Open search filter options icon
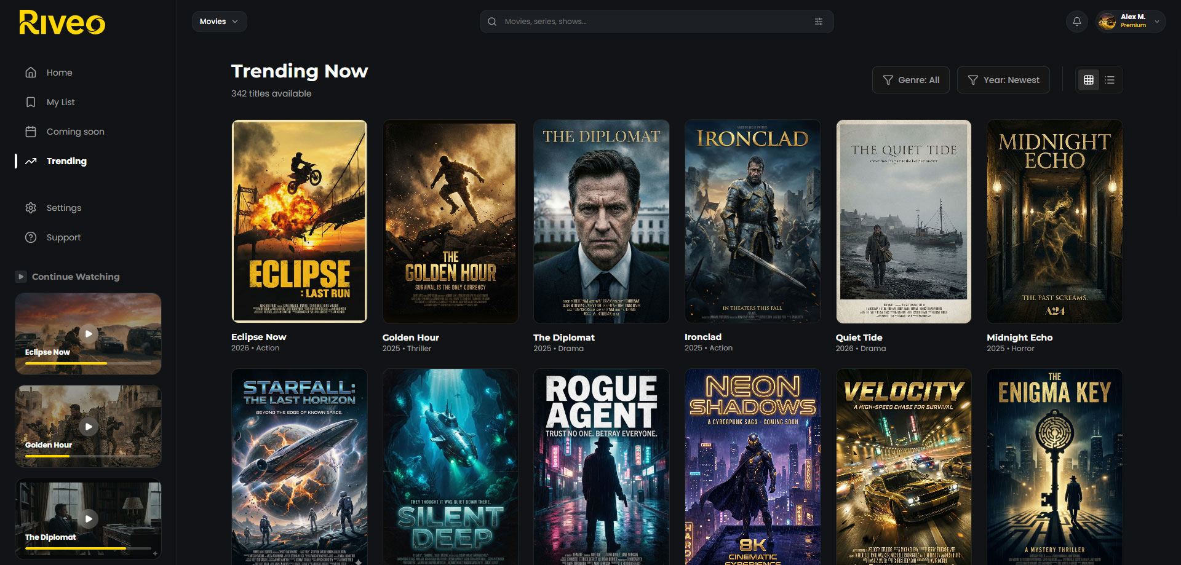The image size is (1181, 565). coord(818,22)
